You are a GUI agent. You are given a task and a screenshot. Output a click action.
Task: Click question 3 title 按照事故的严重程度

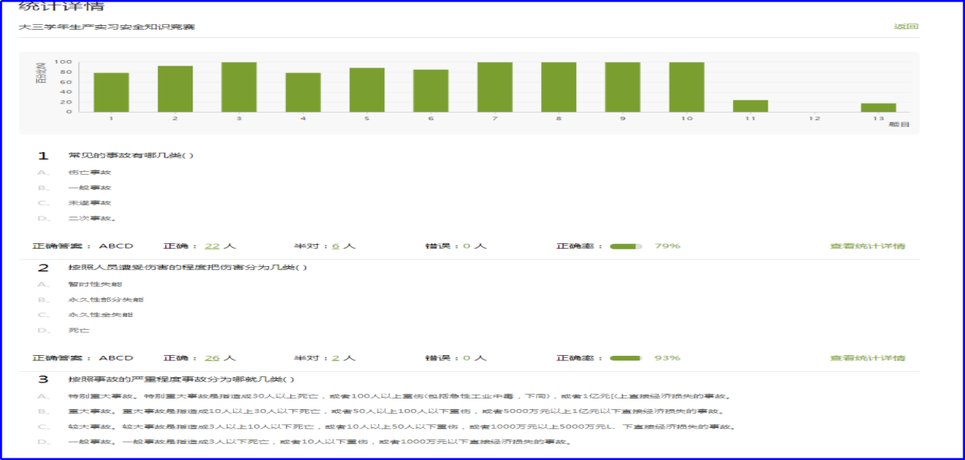181,379
